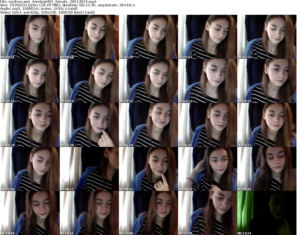Click the 'Audio: mp3, 16000 Hz' line
The width and height of the screenshot is (297, 235).
pyautogui.click(x=39, y=9)
